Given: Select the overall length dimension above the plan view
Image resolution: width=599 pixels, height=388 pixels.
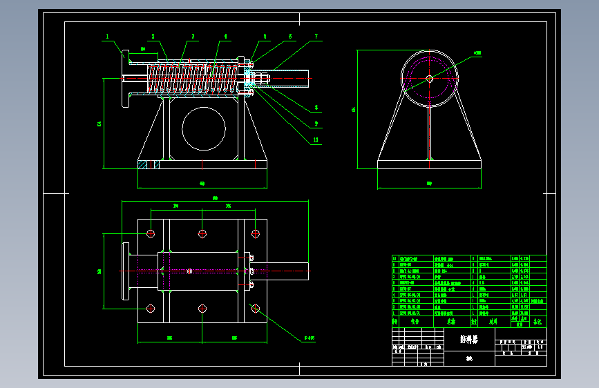Looking at the screenshot, I should coord(215,198).
